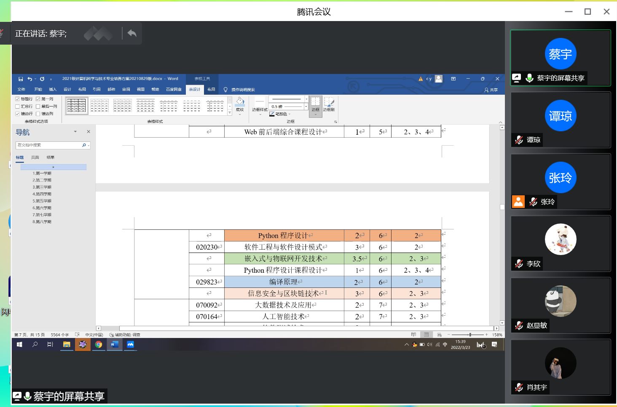Viewport: 617px width, 407px height.
Task: Expand the 笔颜色 pen color dropdown
Action: coord(290,114)
